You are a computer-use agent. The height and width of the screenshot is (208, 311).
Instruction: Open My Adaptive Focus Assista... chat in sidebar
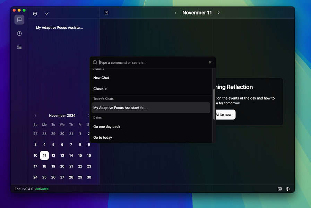point(59,28)
